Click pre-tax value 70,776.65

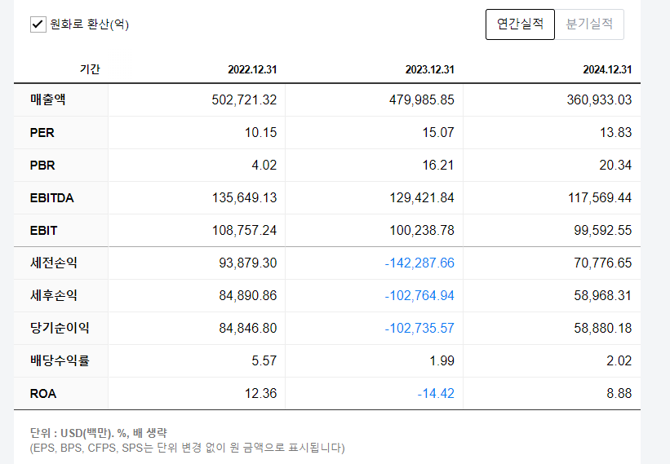pyautogui.click(x=602, y=263)
